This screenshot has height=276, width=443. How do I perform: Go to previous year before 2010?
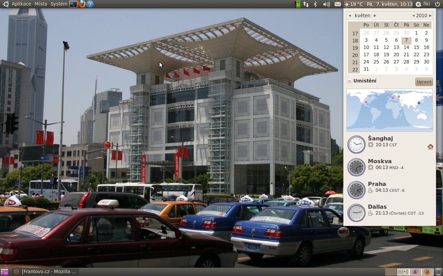(x=413, y=16)
